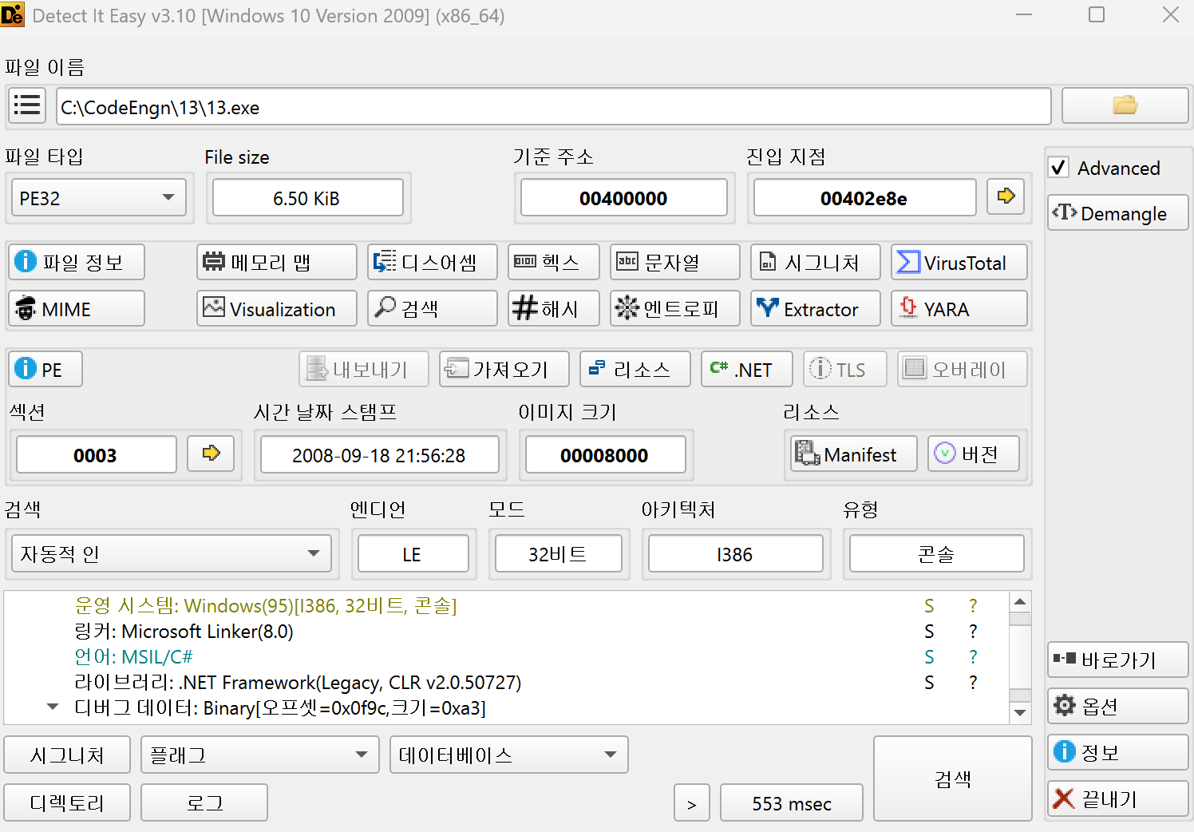Show the 엔트로피 entropy graph
1194x832 pixels.
[x=675, y=308]
